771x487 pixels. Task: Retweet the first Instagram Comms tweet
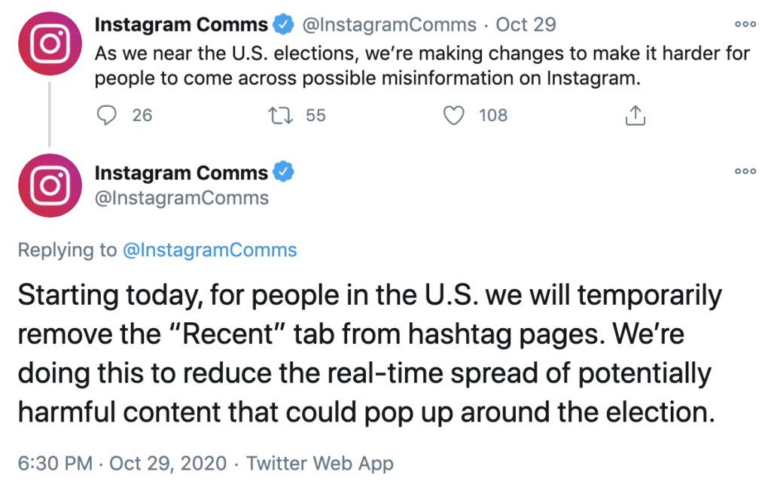point(280,115)
